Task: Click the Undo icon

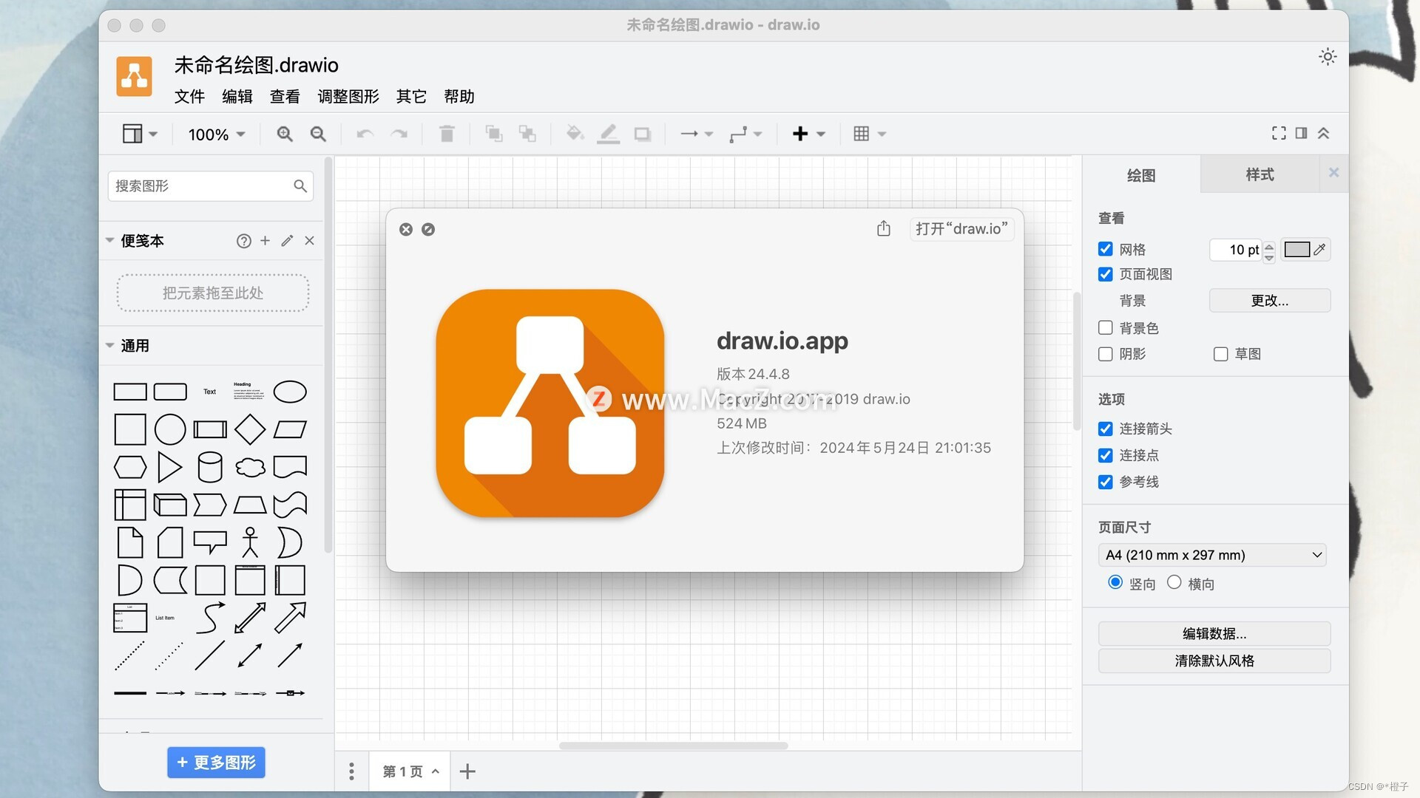Action: pyautogui.click(x=363, y=134)
